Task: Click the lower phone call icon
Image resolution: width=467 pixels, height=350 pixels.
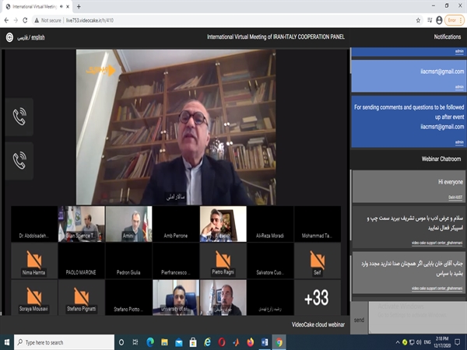Action: tap(19, 161)
